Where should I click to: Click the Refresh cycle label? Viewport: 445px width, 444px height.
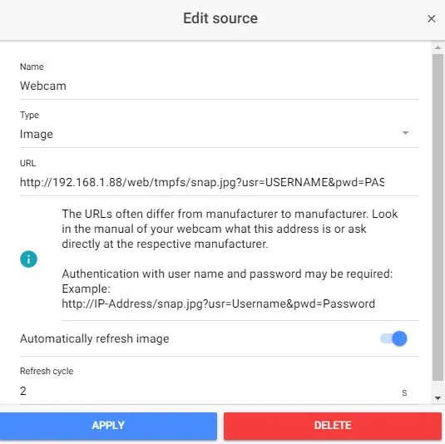click(47, 371)
